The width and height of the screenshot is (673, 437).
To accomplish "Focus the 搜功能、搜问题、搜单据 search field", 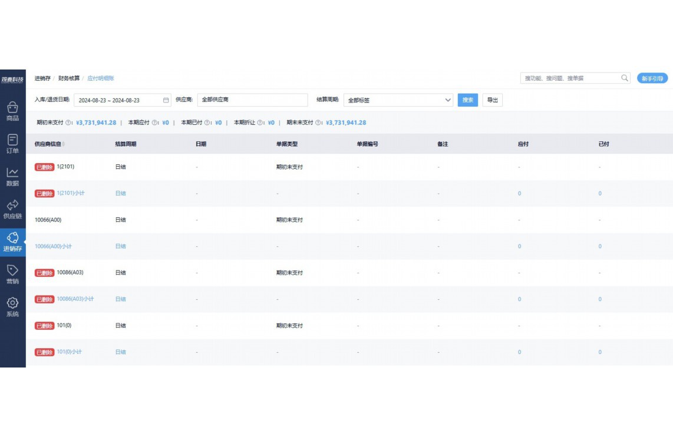I will click(570, 78).
